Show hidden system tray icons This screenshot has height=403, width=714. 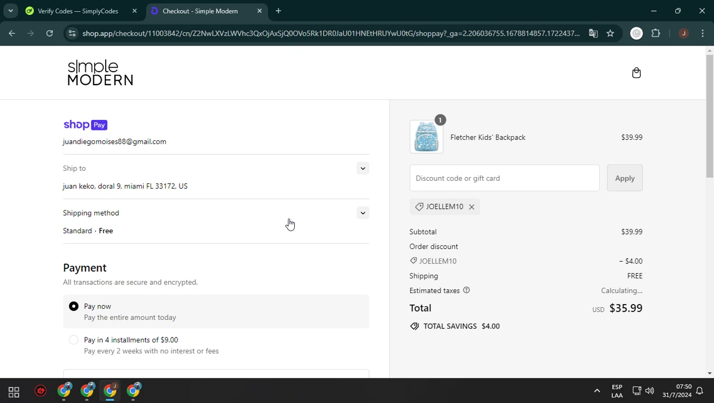tap(597, 391)
